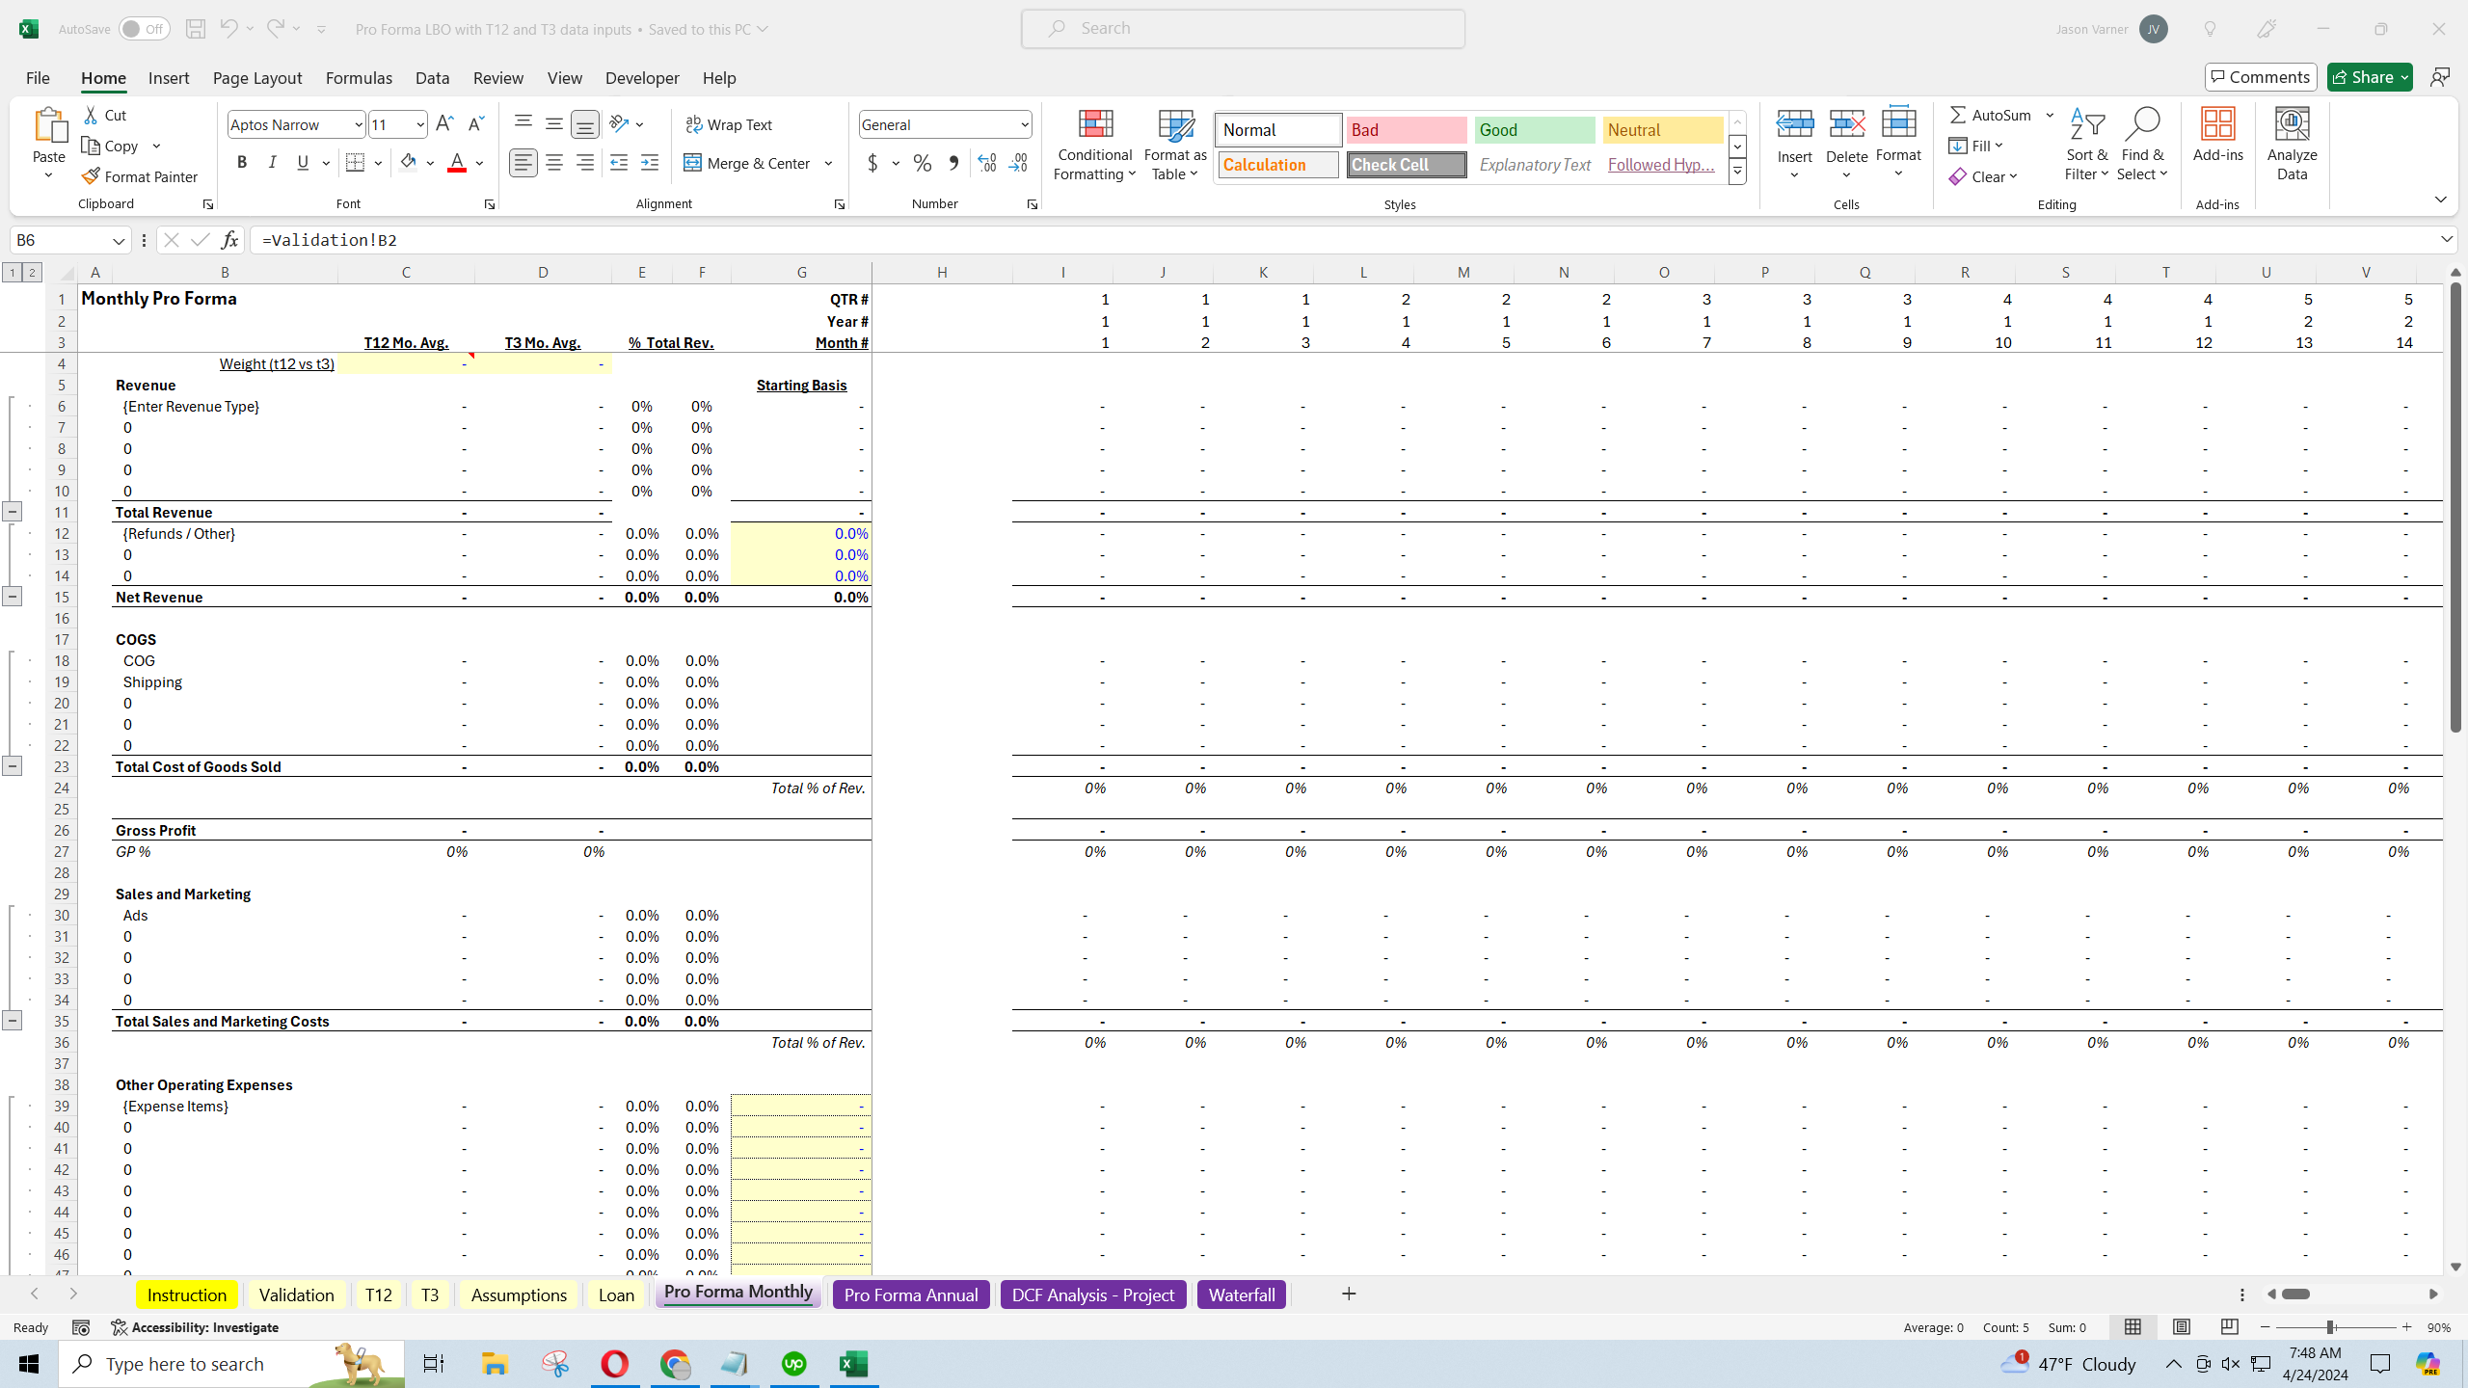Viewport: 2468px width, 1388px height.
Task: Apply Comma Style formatting
Action: point(953,163)
